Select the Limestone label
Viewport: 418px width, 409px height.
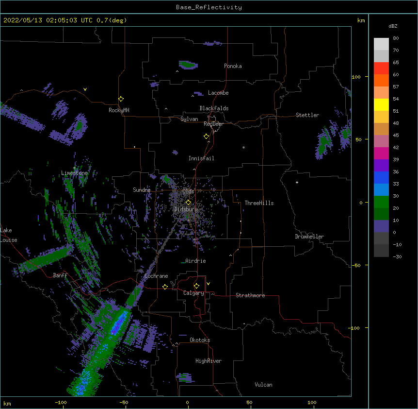point(74,173)
